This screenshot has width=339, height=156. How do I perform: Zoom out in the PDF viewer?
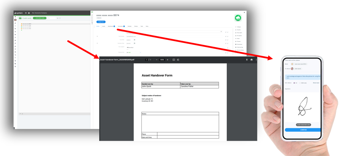point(157,60)
